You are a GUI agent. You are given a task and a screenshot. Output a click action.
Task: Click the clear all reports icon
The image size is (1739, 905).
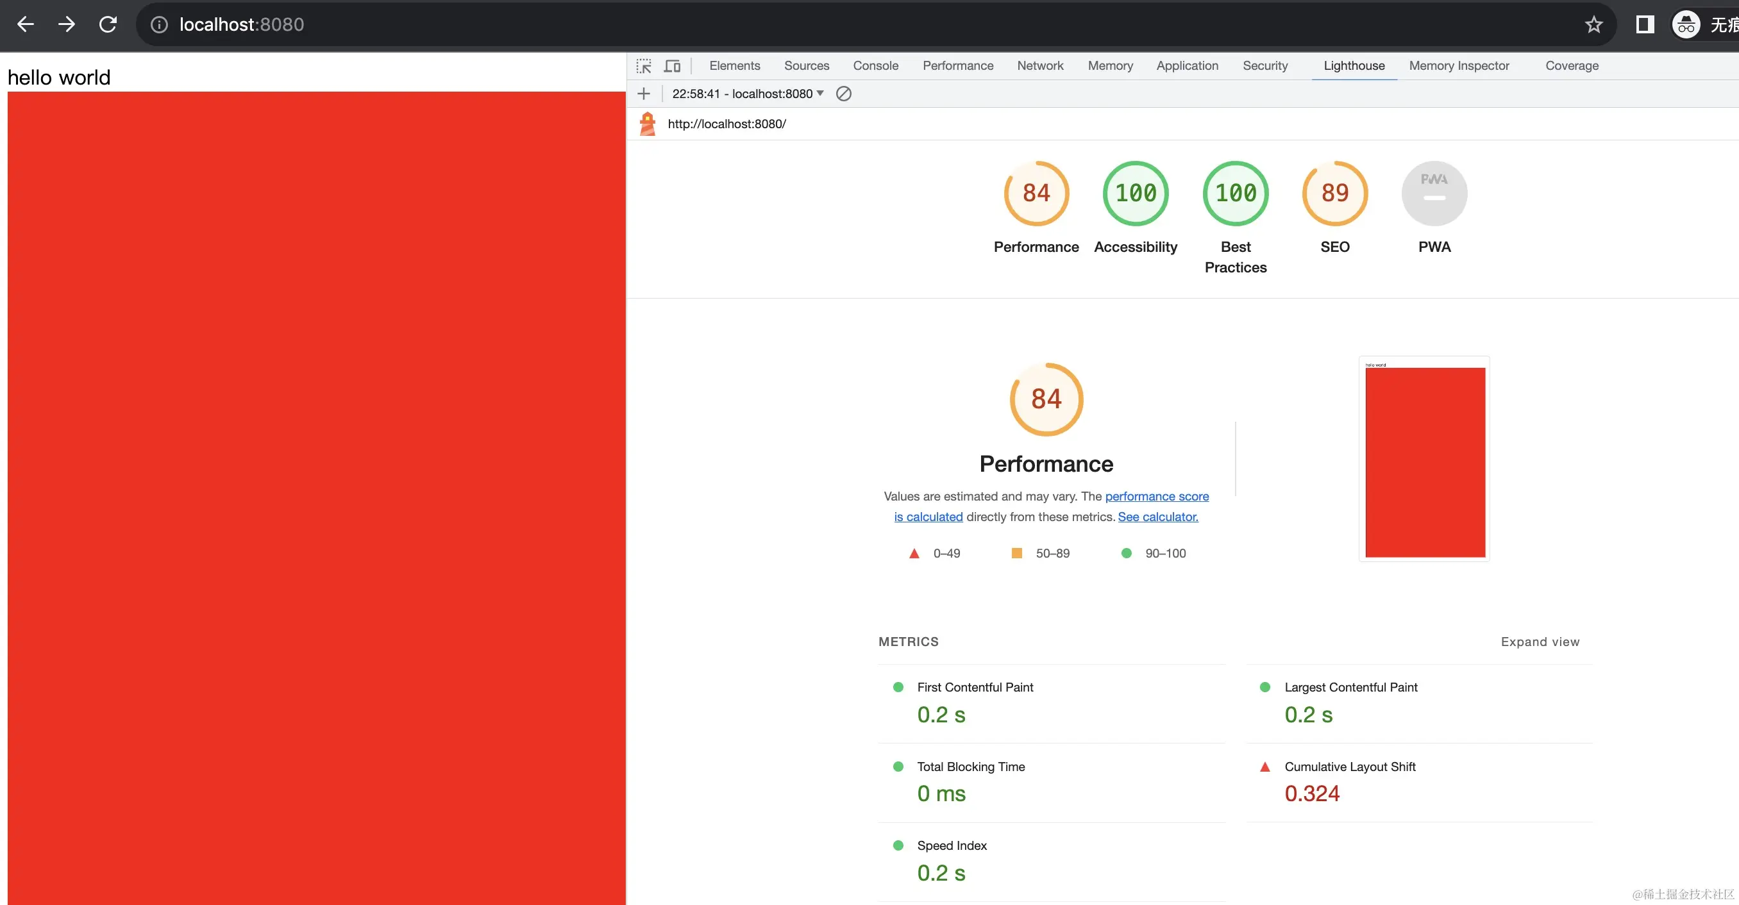click(x=843, y=94)
